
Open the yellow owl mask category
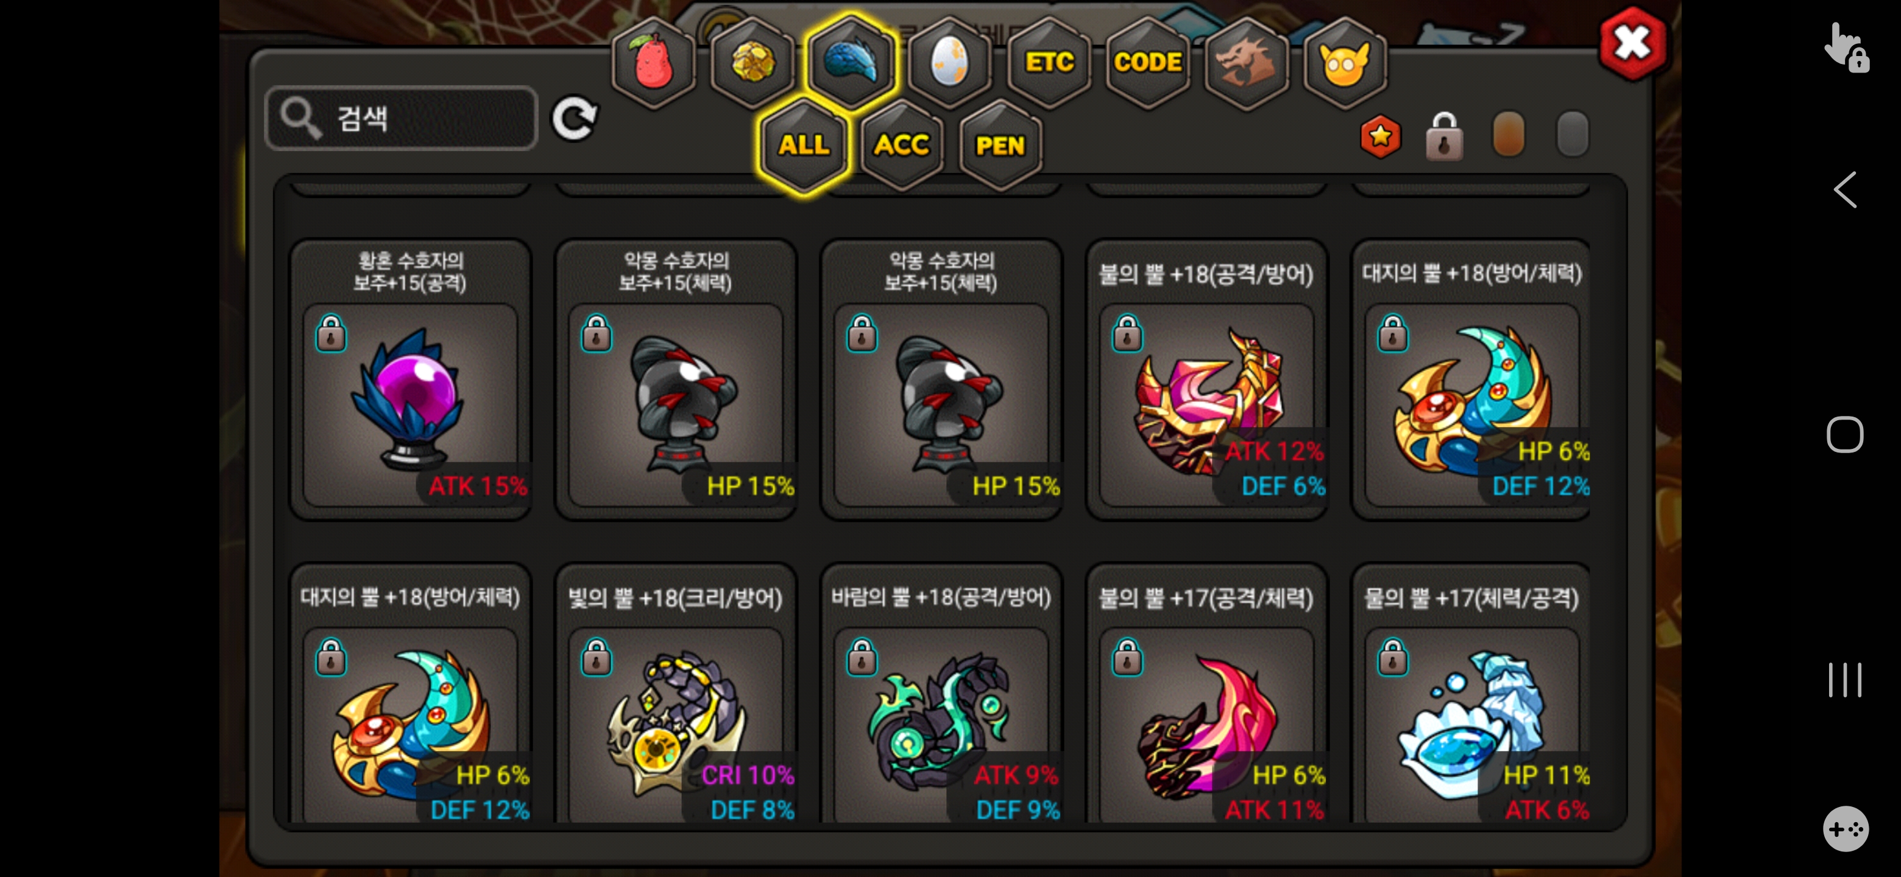[x=1345, y=62]
